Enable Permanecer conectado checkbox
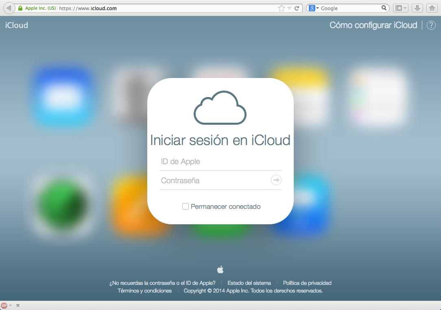This screenshot has width=441, height=310. point(186,206)
